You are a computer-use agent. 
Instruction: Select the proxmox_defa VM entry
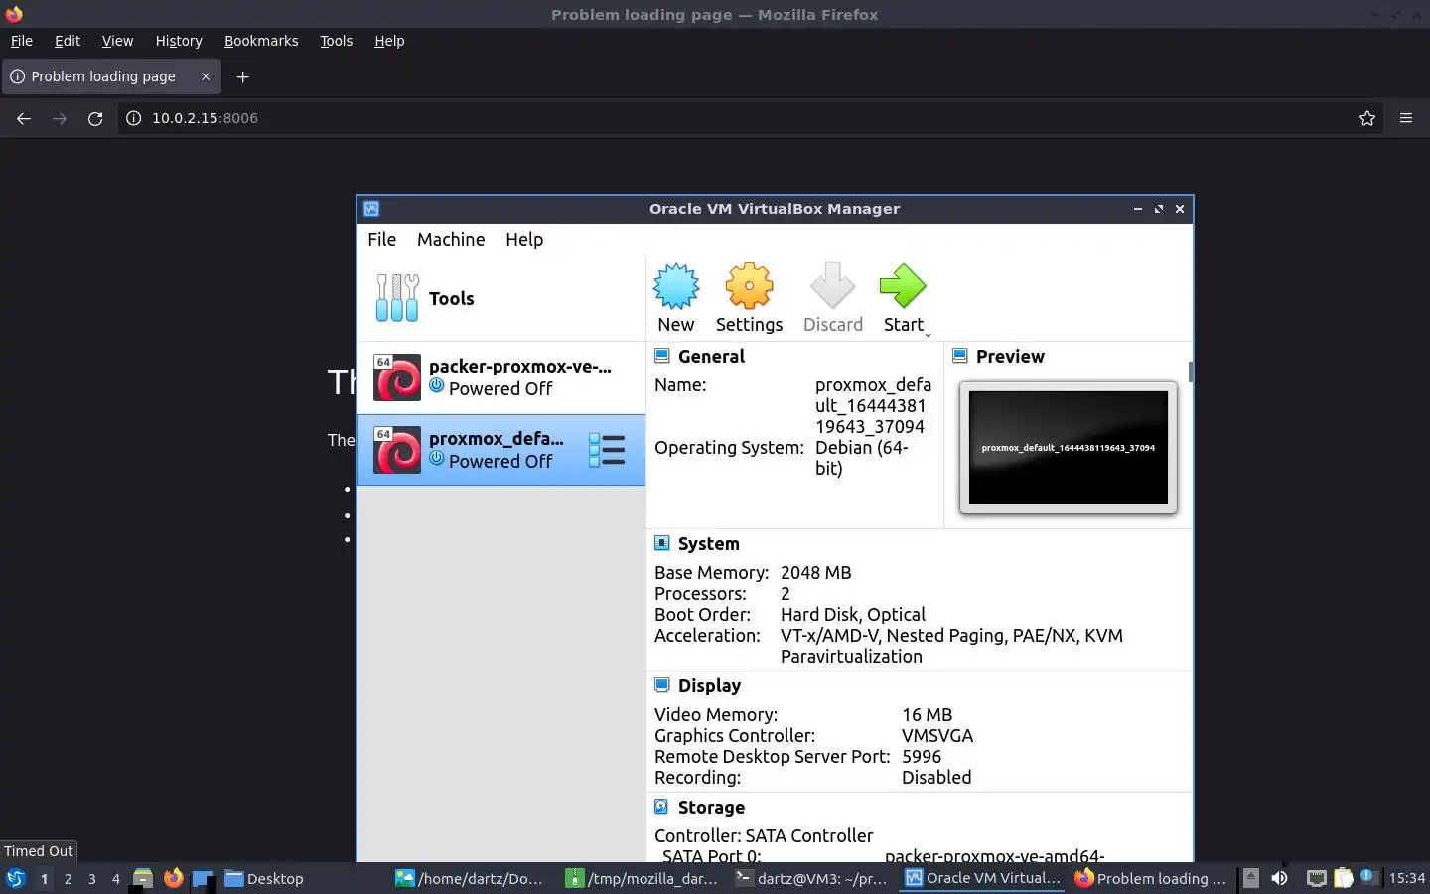[x=501, y=450]
